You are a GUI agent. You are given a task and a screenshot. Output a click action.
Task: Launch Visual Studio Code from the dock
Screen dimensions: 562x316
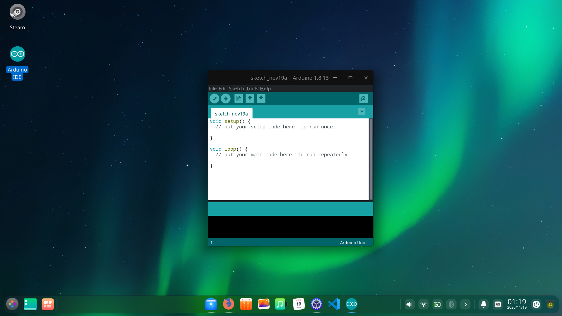[x=334, y=304]
